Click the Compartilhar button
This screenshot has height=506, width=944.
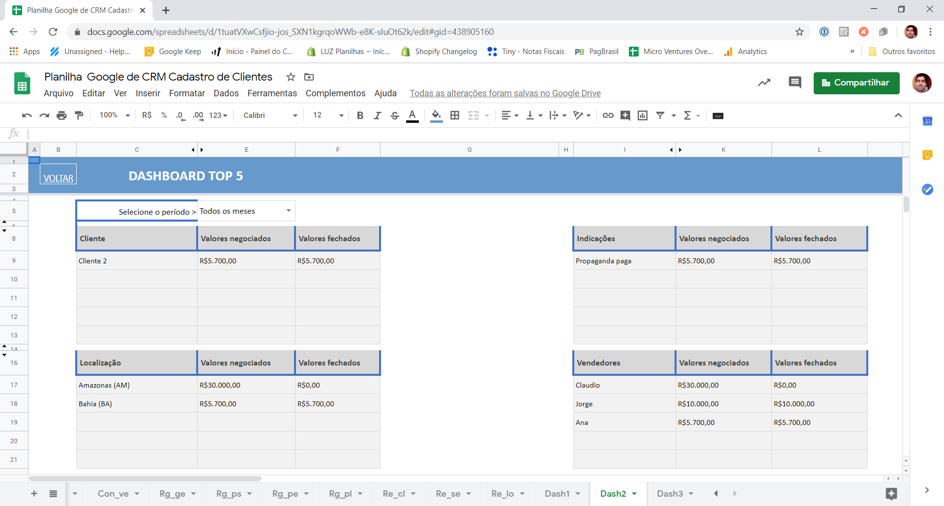[x=856, y=83]
